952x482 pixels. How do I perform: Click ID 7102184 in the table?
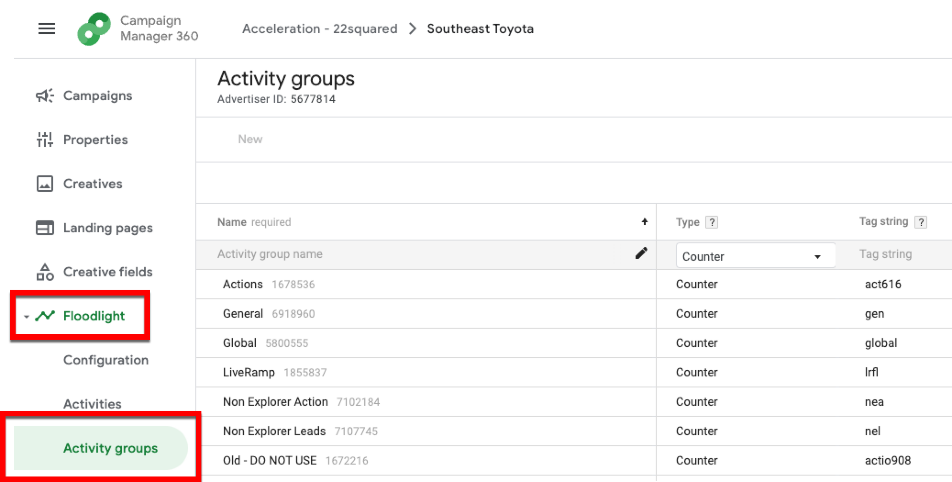pyautogui.click(x=358, y=402)
